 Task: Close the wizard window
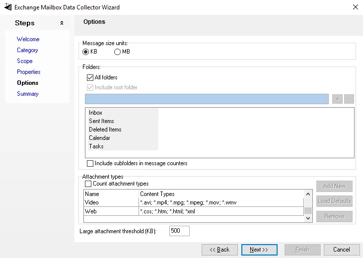356,7
